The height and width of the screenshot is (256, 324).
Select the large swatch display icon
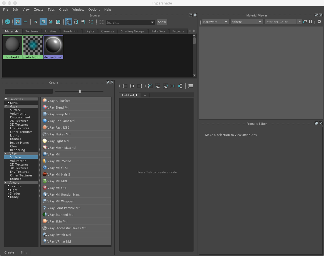coord(58,22)
